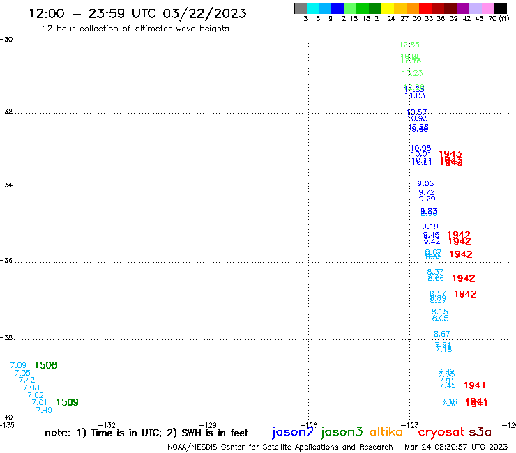Select the bright red swatch in the color scale

pos(425,8)
